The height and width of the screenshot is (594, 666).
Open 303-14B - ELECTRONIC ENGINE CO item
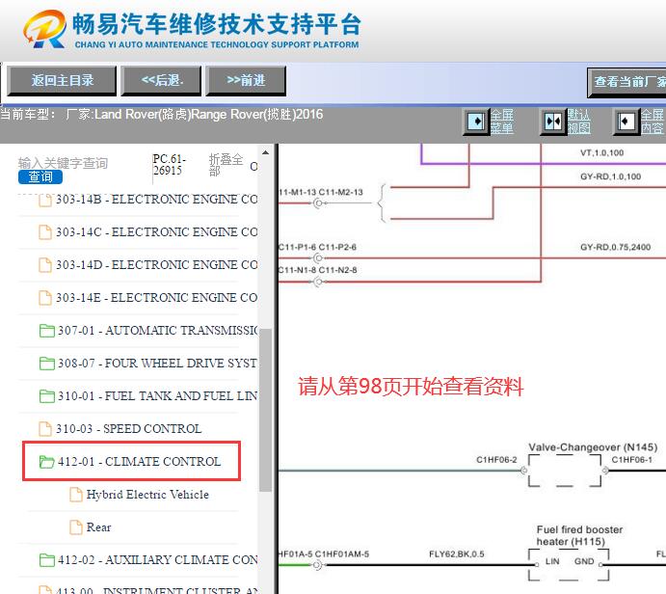[156, 200]
